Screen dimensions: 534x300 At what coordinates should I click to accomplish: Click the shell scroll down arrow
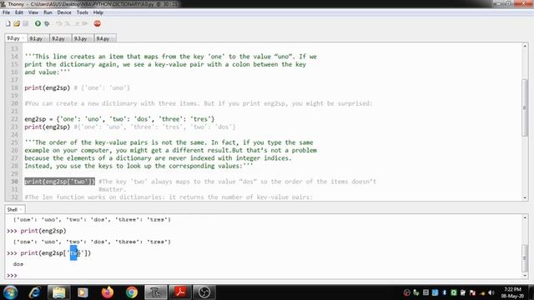pos(525,276)
